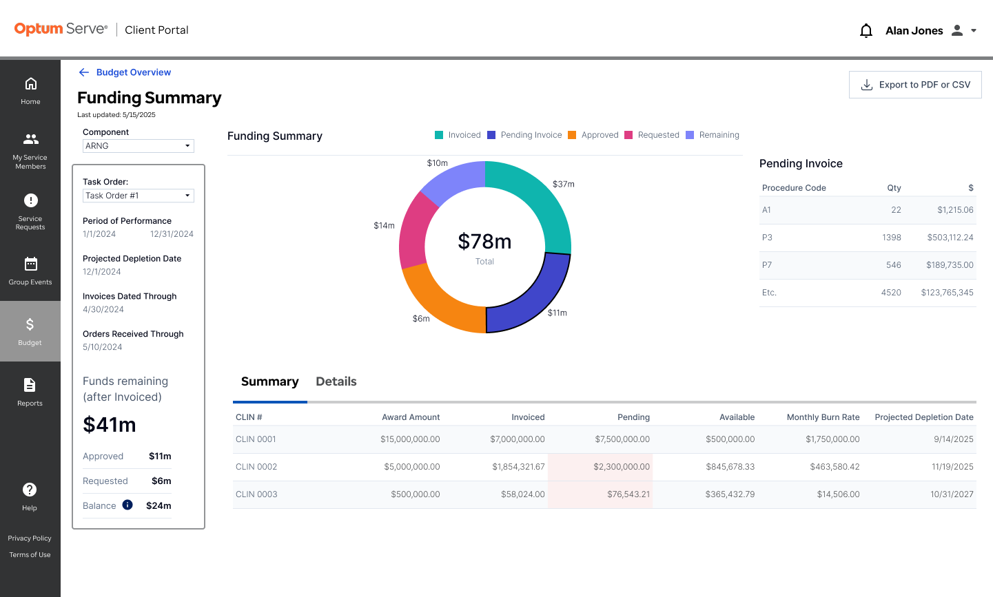Viewport: 993px width, 597px height.
Task: Click the $2,300,000.00 pending cell
Action: (x=600, y=467)
